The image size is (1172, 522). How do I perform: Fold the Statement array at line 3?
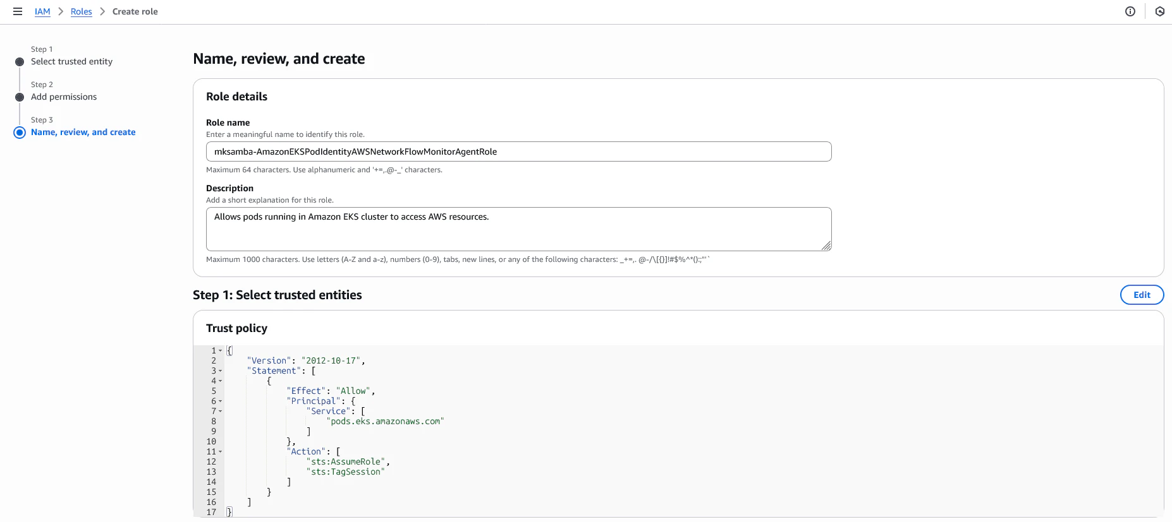click(x=221, y=371)
